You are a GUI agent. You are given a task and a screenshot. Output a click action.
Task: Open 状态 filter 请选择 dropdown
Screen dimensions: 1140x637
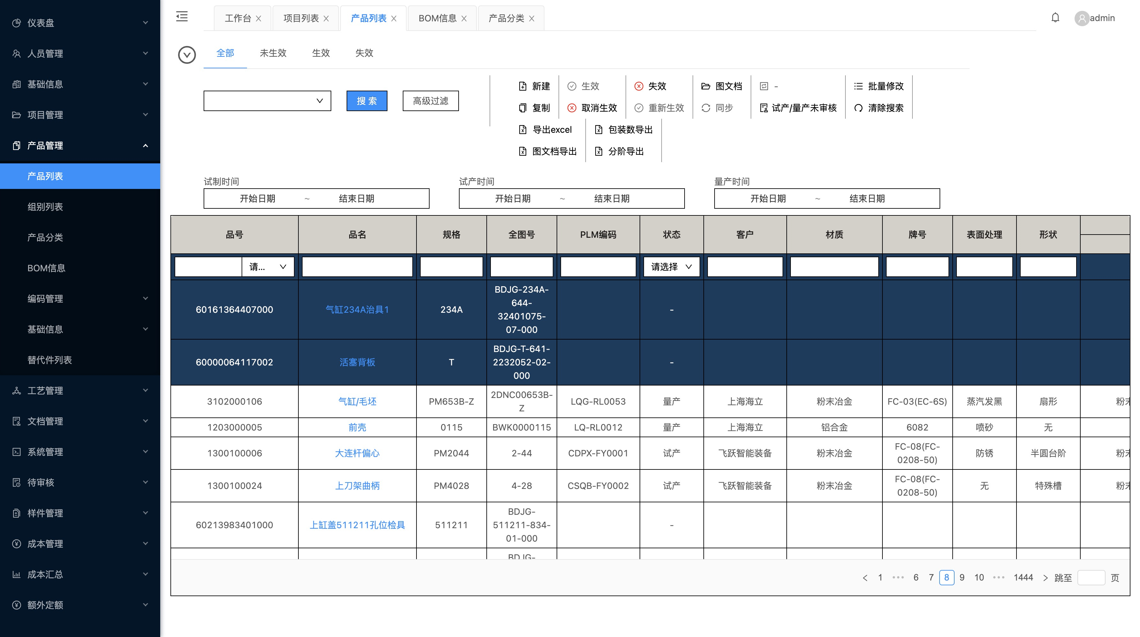[x=671, y=266]
